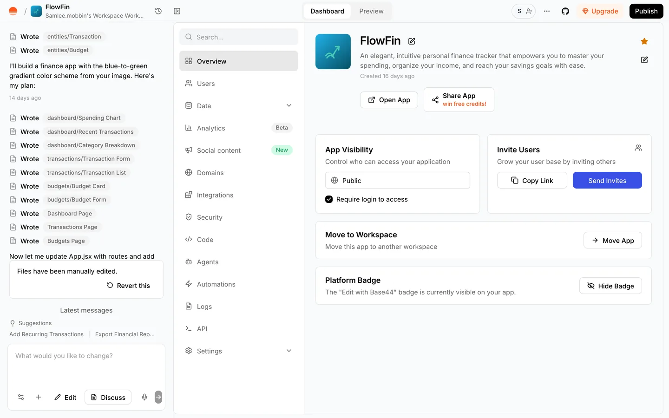The height and width of the screenshot is (418, 669).
Task: Click the Add Recurring Transactions suggestion
Action: coord(46,334)
